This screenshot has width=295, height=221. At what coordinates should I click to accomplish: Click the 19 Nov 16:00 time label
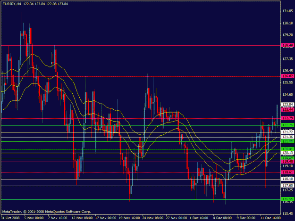pyautogui.click(x=129, y=218)
